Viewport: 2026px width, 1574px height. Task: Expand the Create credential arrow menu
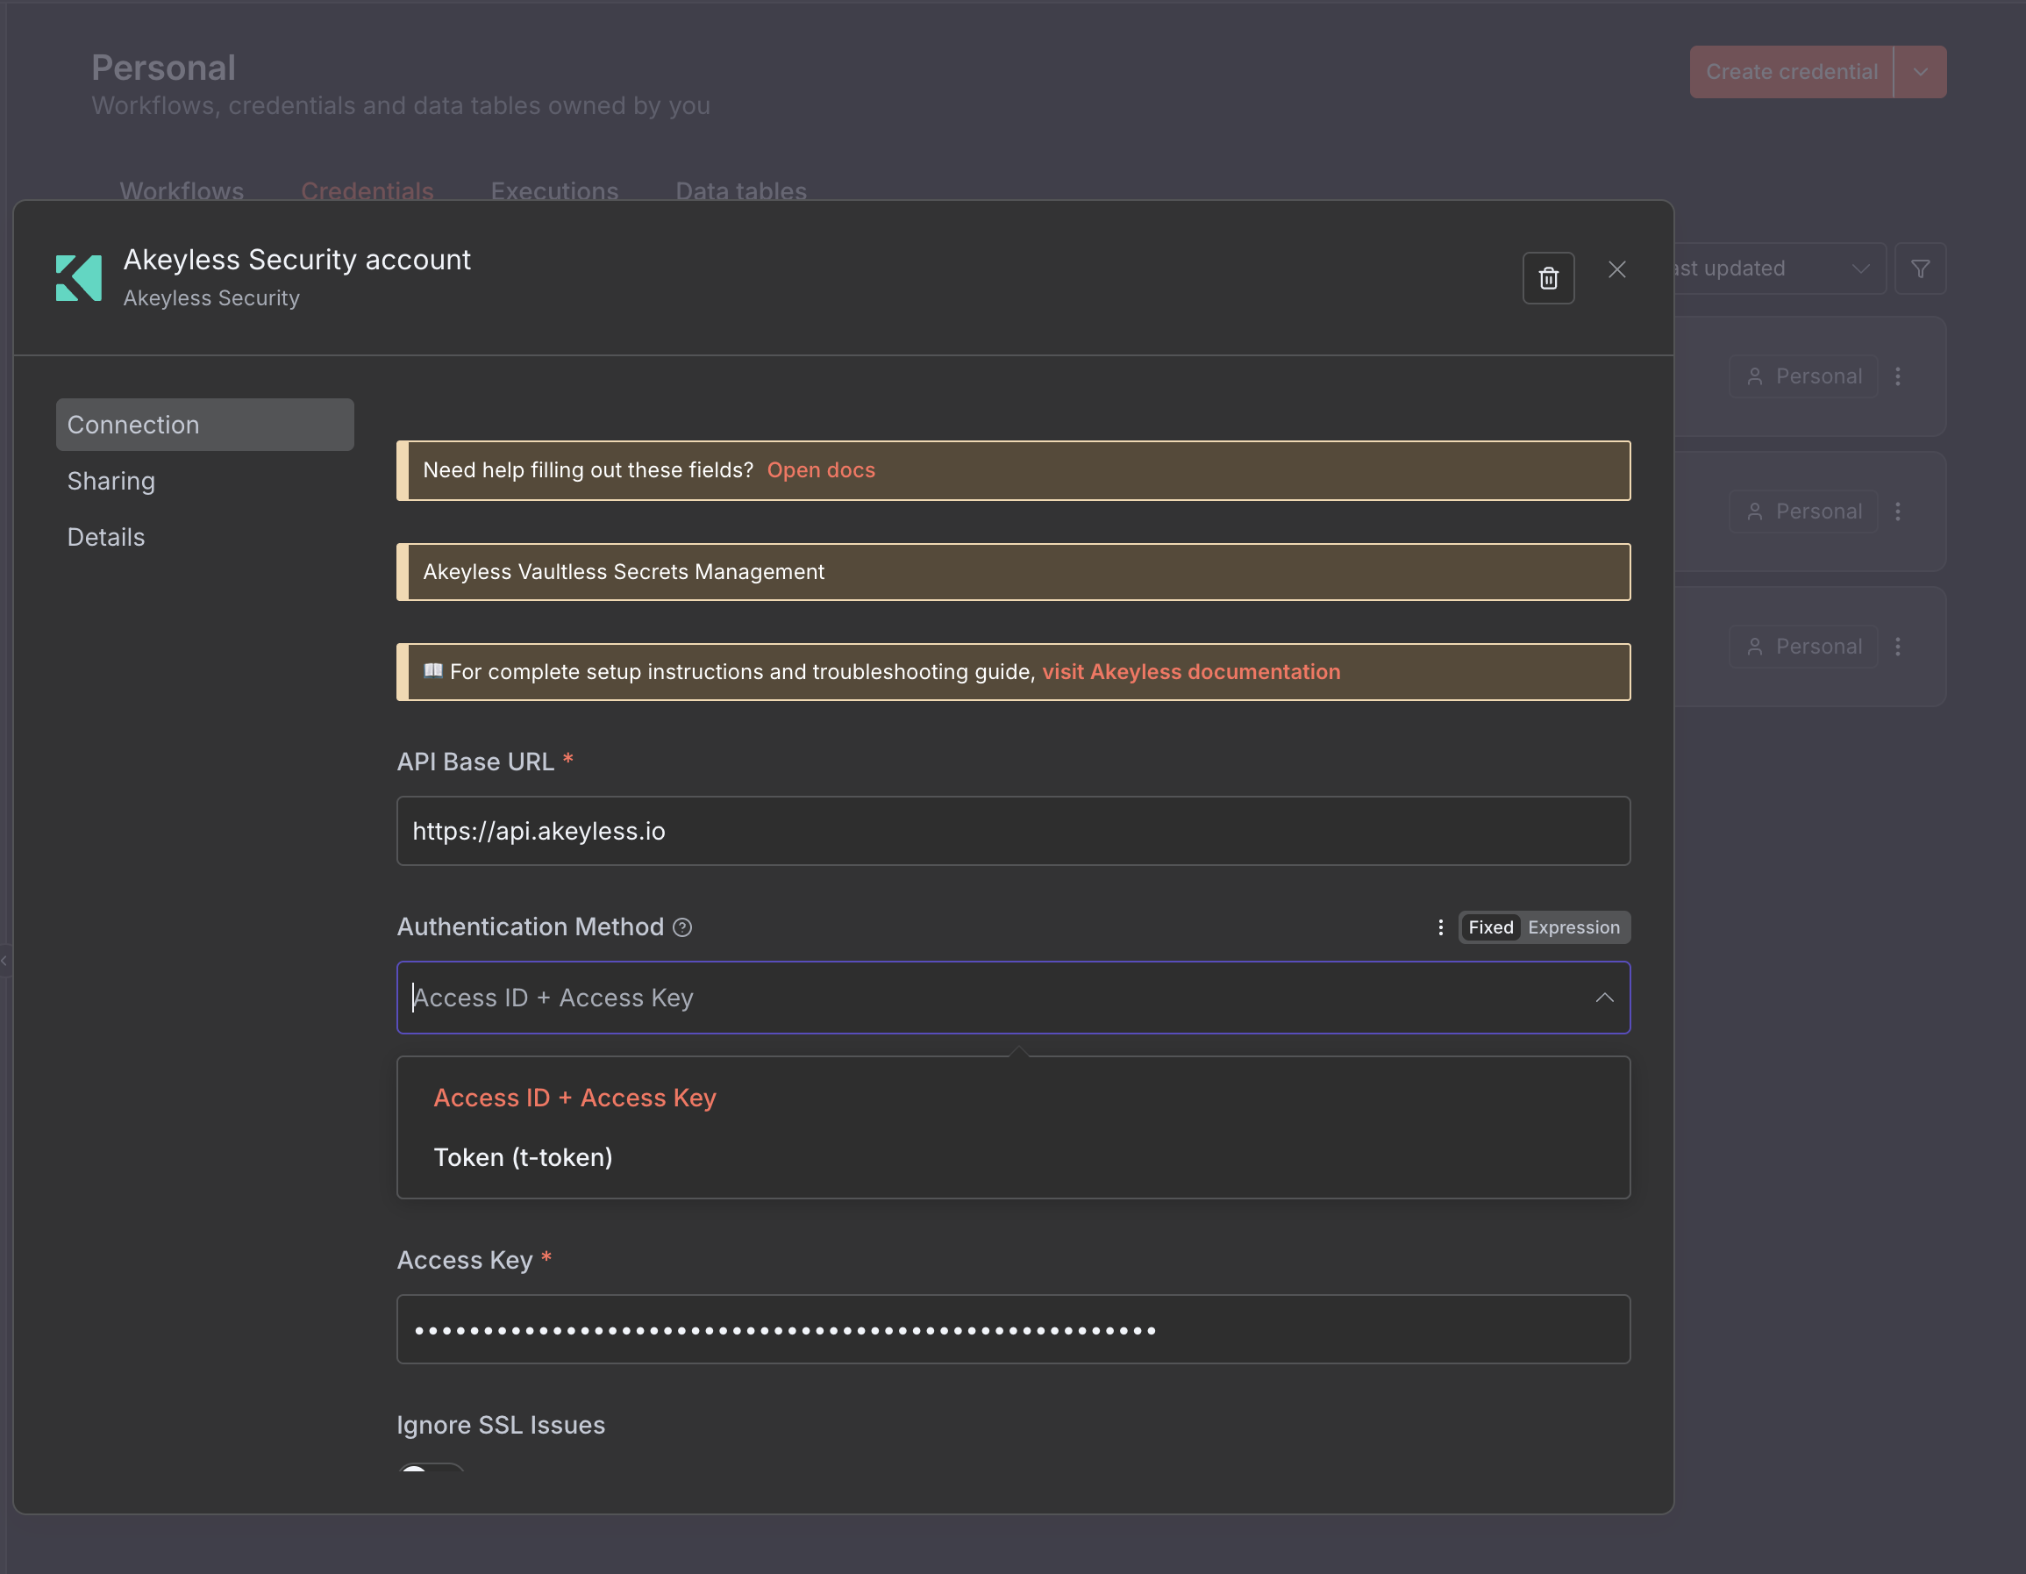[1919, 71]
